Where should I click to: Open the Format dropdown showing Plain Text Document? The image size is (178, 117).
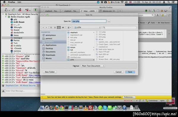click(93, 66)
